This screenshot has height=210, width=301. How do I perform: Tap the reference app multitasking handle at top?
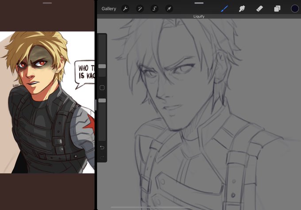[x=47, y=3]
